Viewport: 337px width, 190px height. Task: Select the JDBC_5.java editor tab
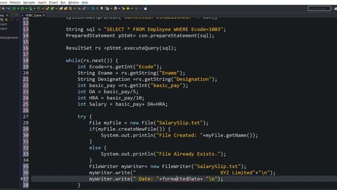click(33, 15)
